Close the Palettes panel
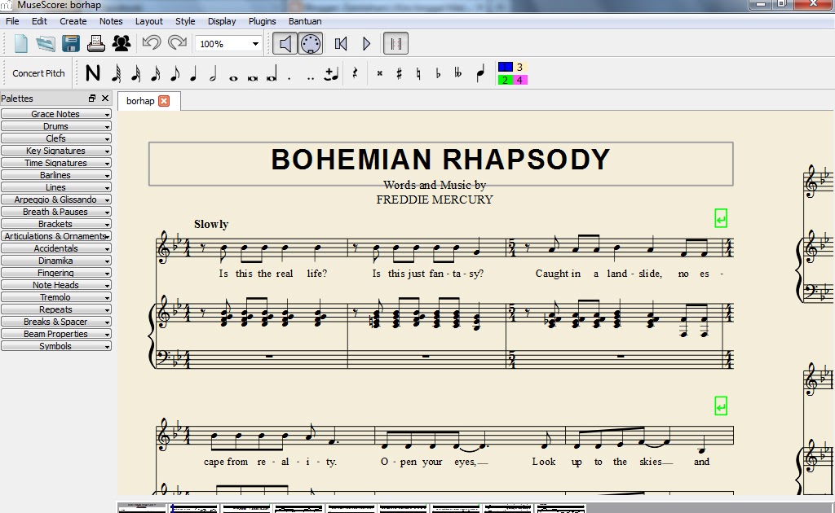Image resolution: width=835 pixels, height=513 pixels. pos(105,99)
